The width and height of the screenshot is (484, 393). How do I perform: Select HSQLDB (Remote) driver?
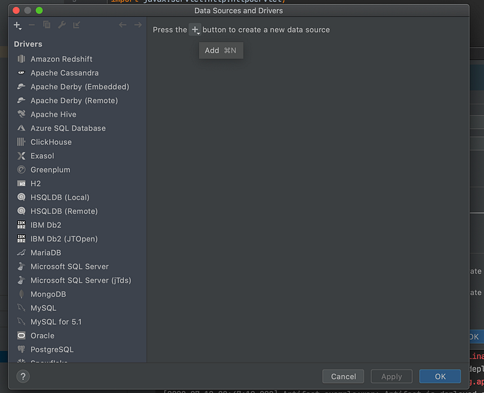coord(64,211)
